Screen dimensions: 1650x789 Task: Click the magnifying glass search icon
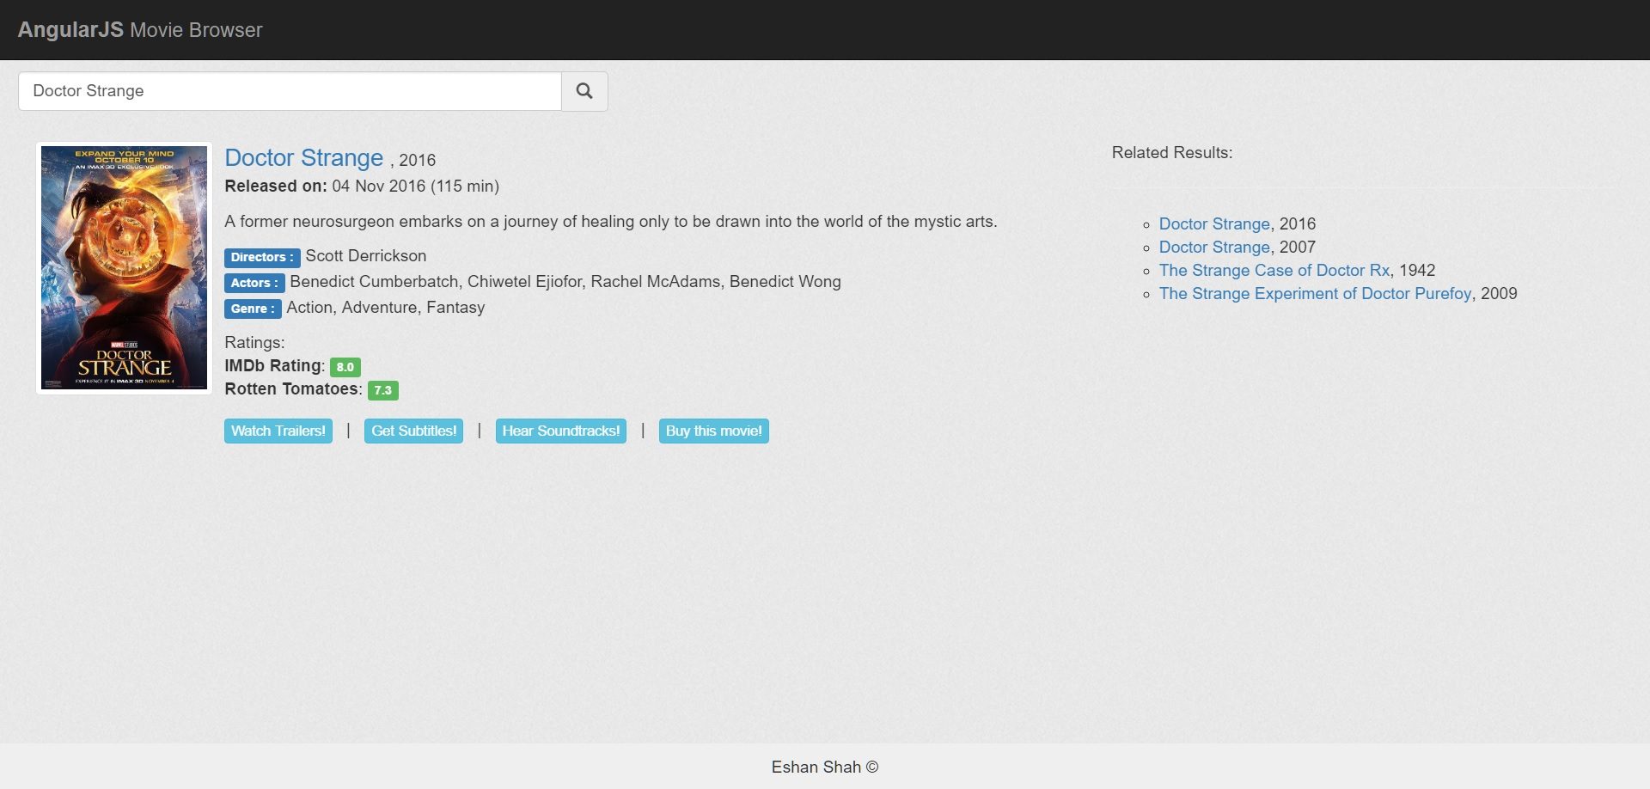(x=584, y=91)
